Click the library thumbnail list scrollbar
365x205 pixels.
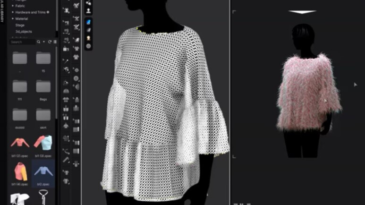(56, 83)
